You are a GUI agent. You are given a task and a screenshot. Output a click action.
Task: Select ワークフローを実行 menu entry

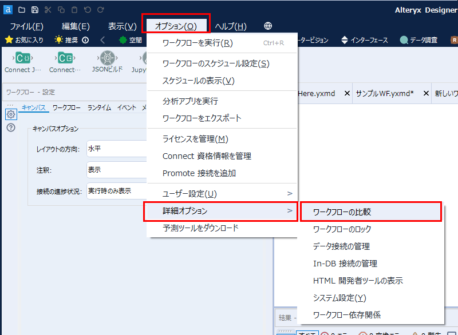tap(221, 43)
